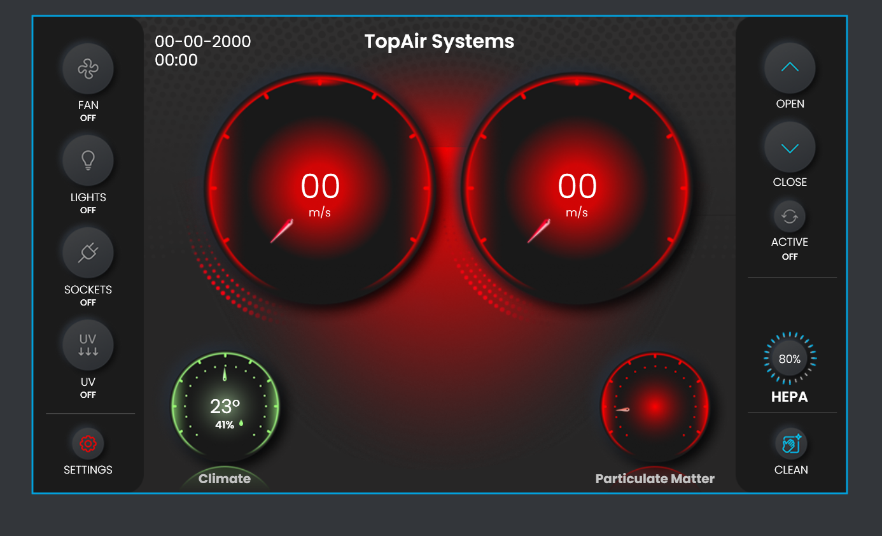Click the OPEN label text
Viewport: 882px width, 536px height.
click(790, 104)
